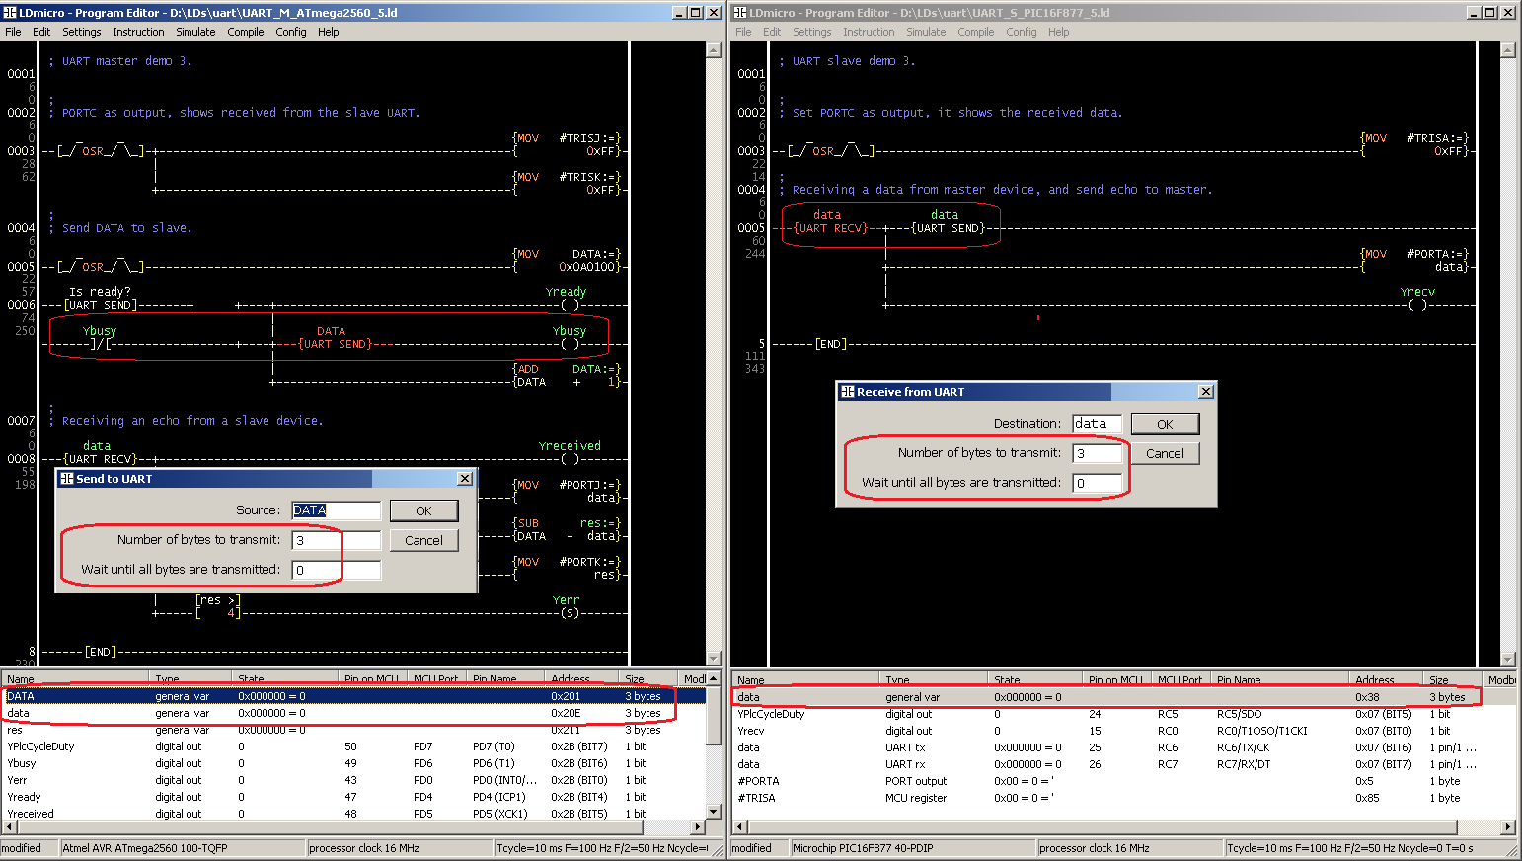
Task: Click OK in the Receive from UART dialog
Action: pyautogui.click(x=1165, y=424)
